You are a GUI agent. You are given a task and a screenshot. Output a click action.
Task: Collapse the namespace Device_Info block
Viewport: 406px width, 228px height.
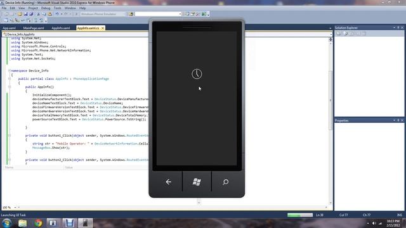click(x=10, y=70)
